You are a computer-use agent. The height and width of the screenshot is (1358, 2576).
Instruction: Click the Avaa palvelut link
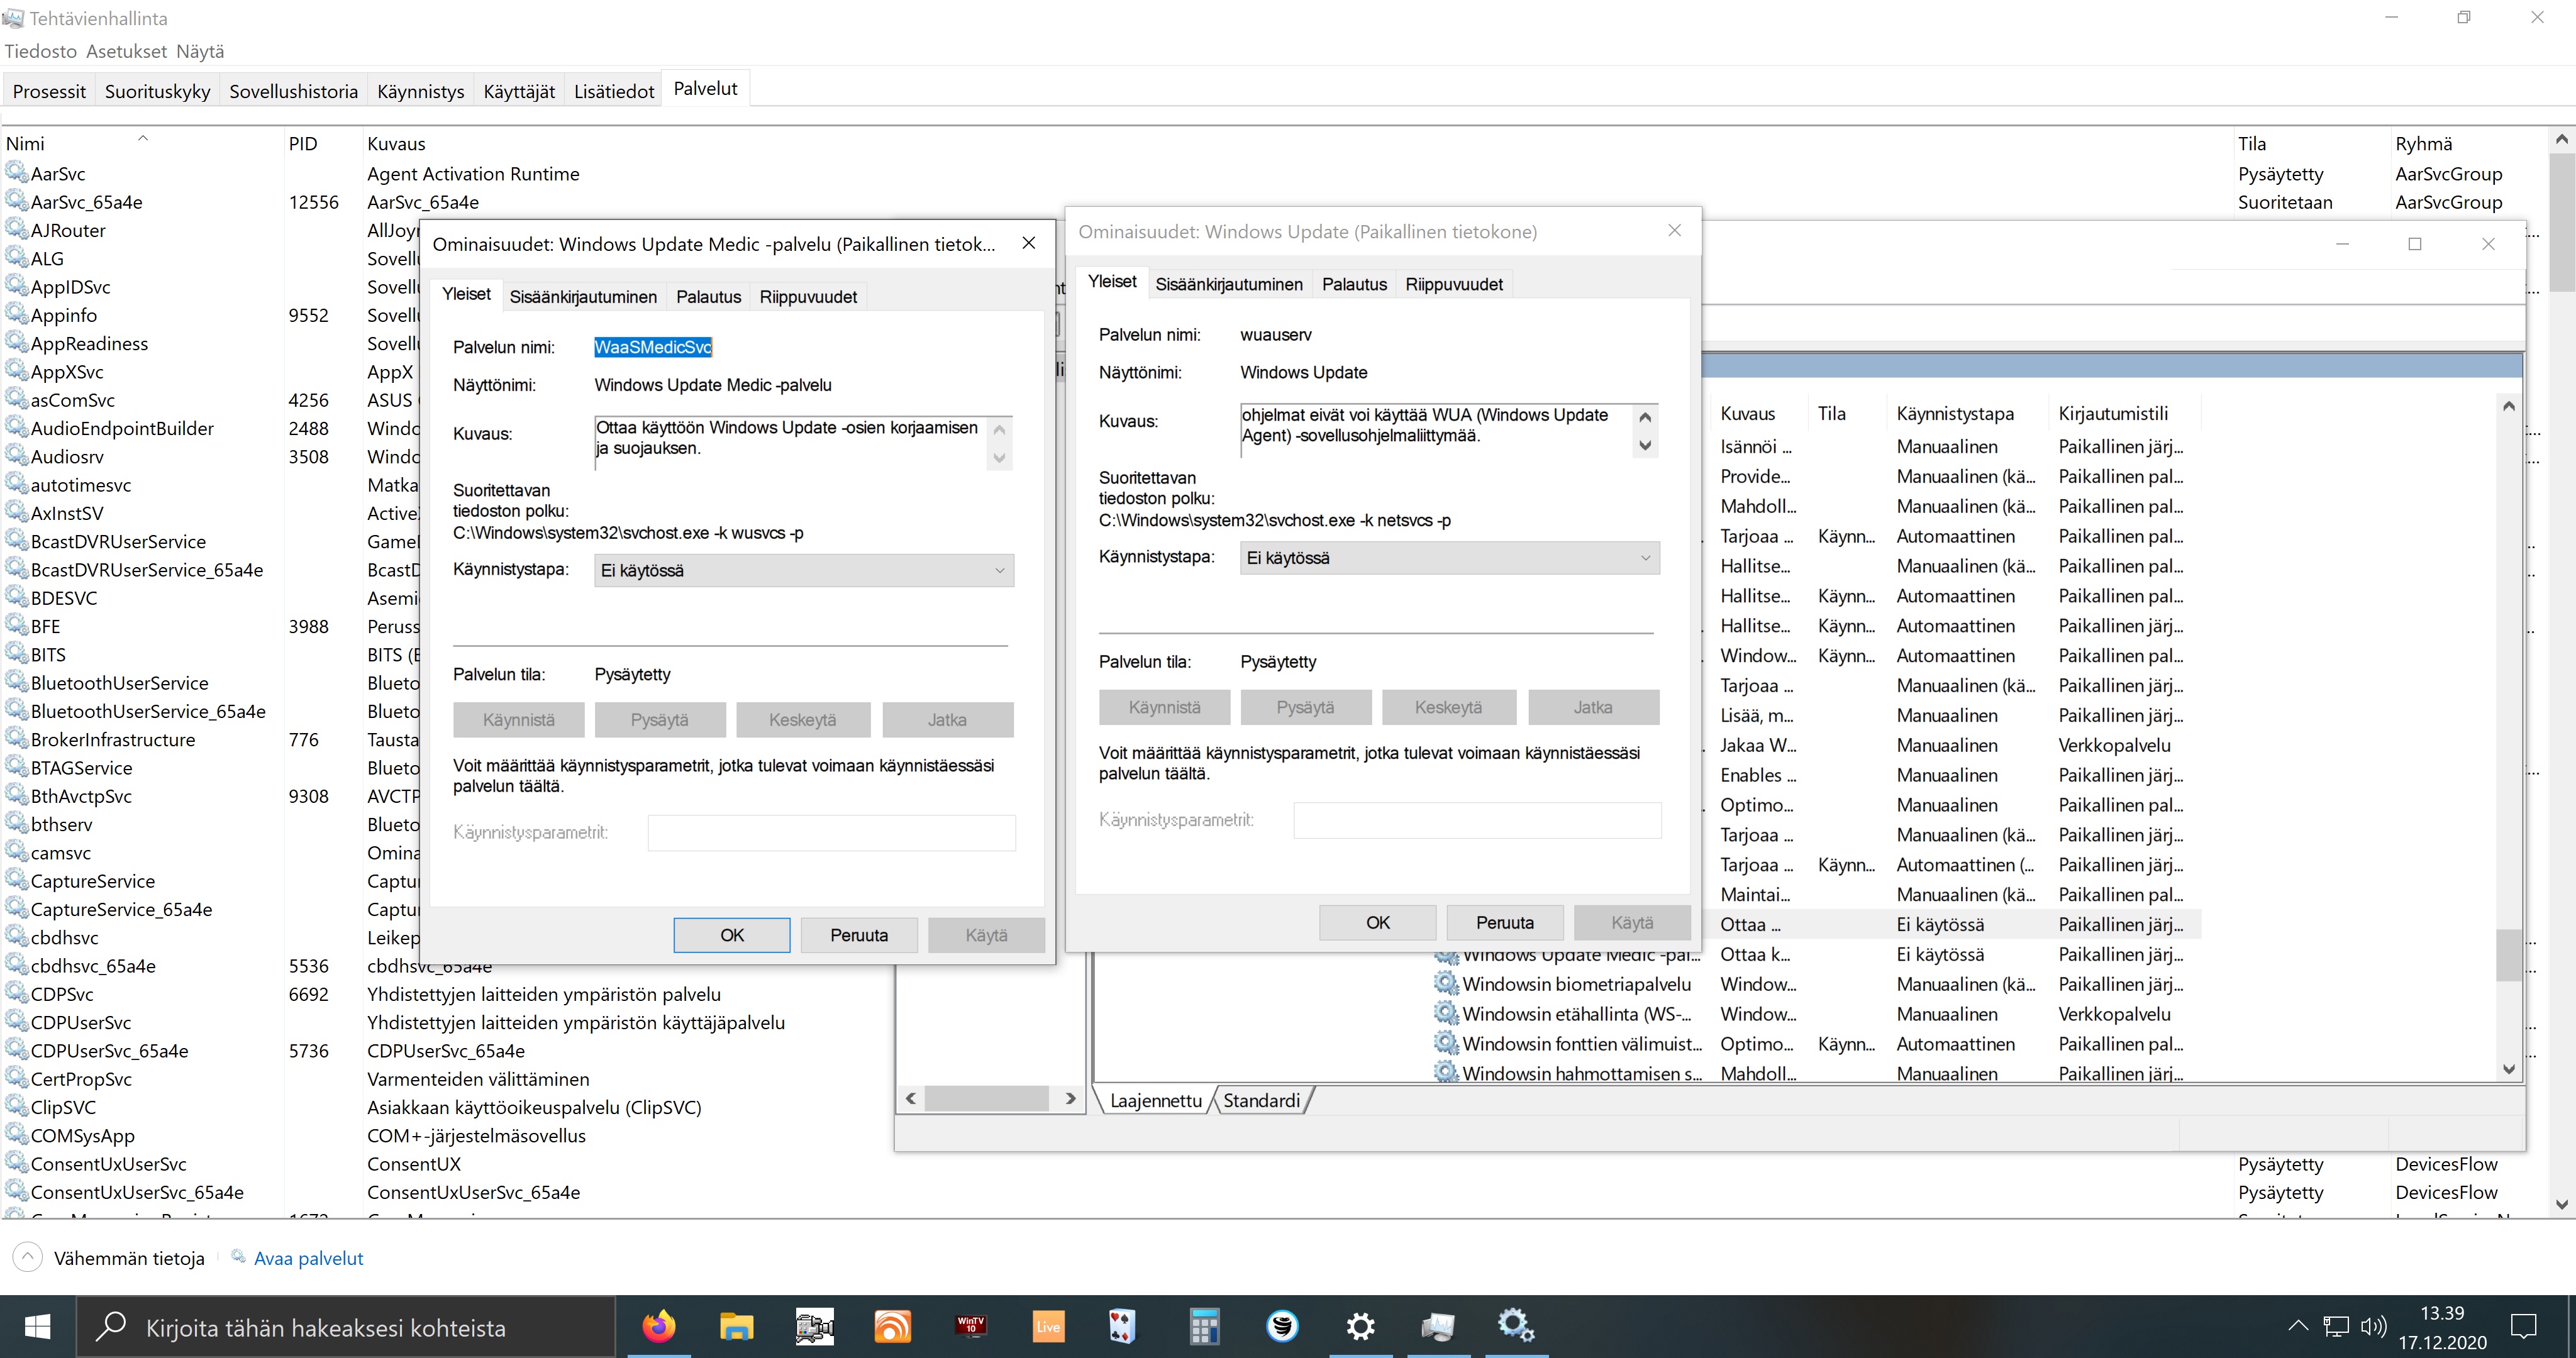click(308, 1258)
